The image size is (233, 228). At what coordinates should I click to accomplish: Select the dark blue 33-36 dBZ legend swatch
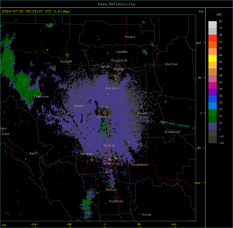point(212,99)
